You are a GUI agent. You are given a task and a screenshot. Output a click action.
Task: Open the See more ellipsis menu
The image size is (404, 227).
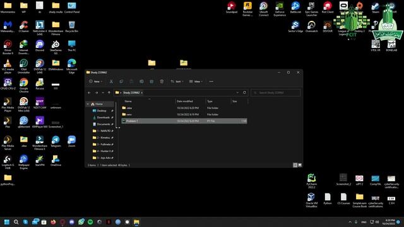point(211,81)
